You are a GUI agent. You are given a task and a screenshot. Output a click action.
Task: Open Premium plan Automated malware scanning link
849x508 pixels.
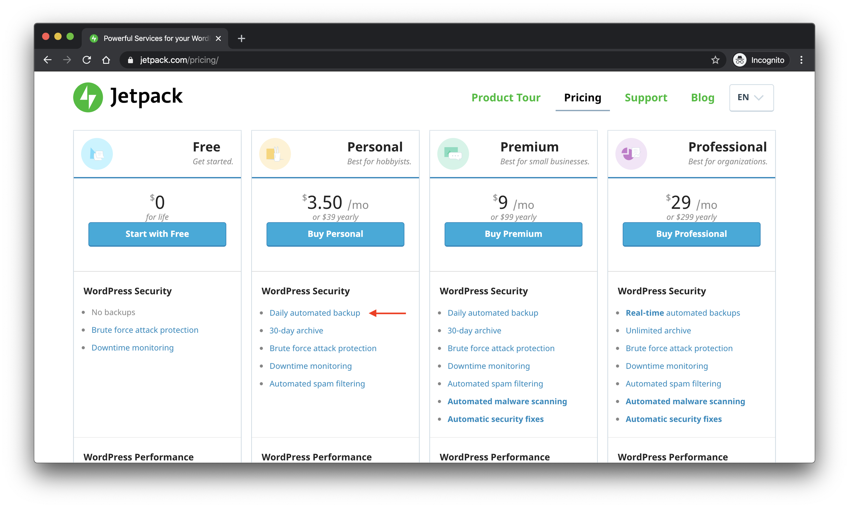(x=507, y=401)
